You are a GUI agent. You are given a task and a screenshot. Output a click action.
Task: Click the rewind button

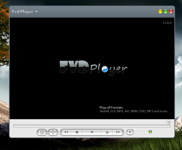click(x=66, y=132)
